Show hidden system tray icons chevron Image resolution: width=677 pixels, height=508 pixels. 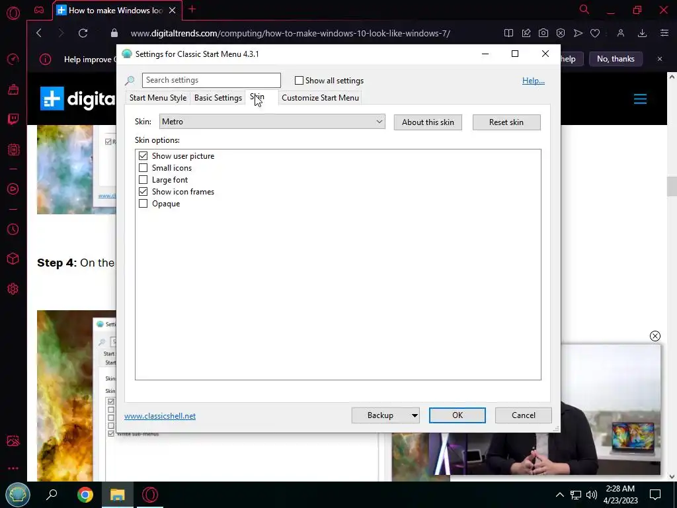tap(559, 495)
